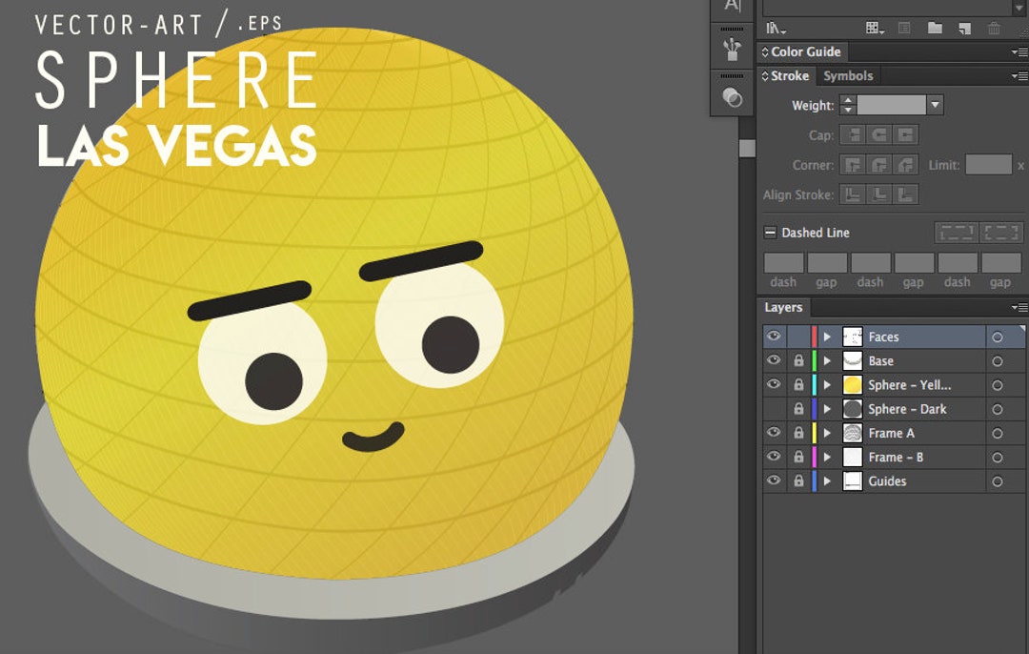
Task: Open the stroke Weight dropdown
Action: point(936,105)
